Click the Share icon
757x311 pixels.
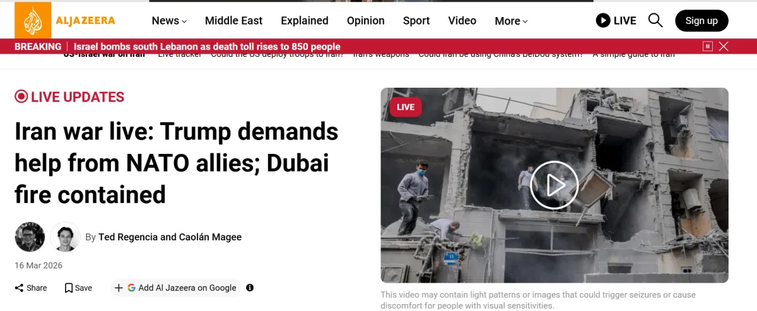pyautogui.click(x=20, y=288)
